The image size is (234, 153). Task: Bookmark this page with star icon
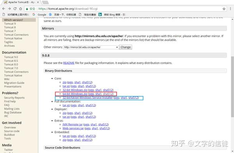coord(224,9)
